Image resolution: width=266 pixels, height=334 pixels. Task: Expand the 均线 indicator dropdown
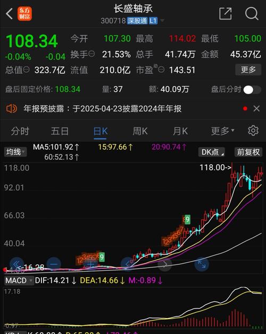coord(15,152)
